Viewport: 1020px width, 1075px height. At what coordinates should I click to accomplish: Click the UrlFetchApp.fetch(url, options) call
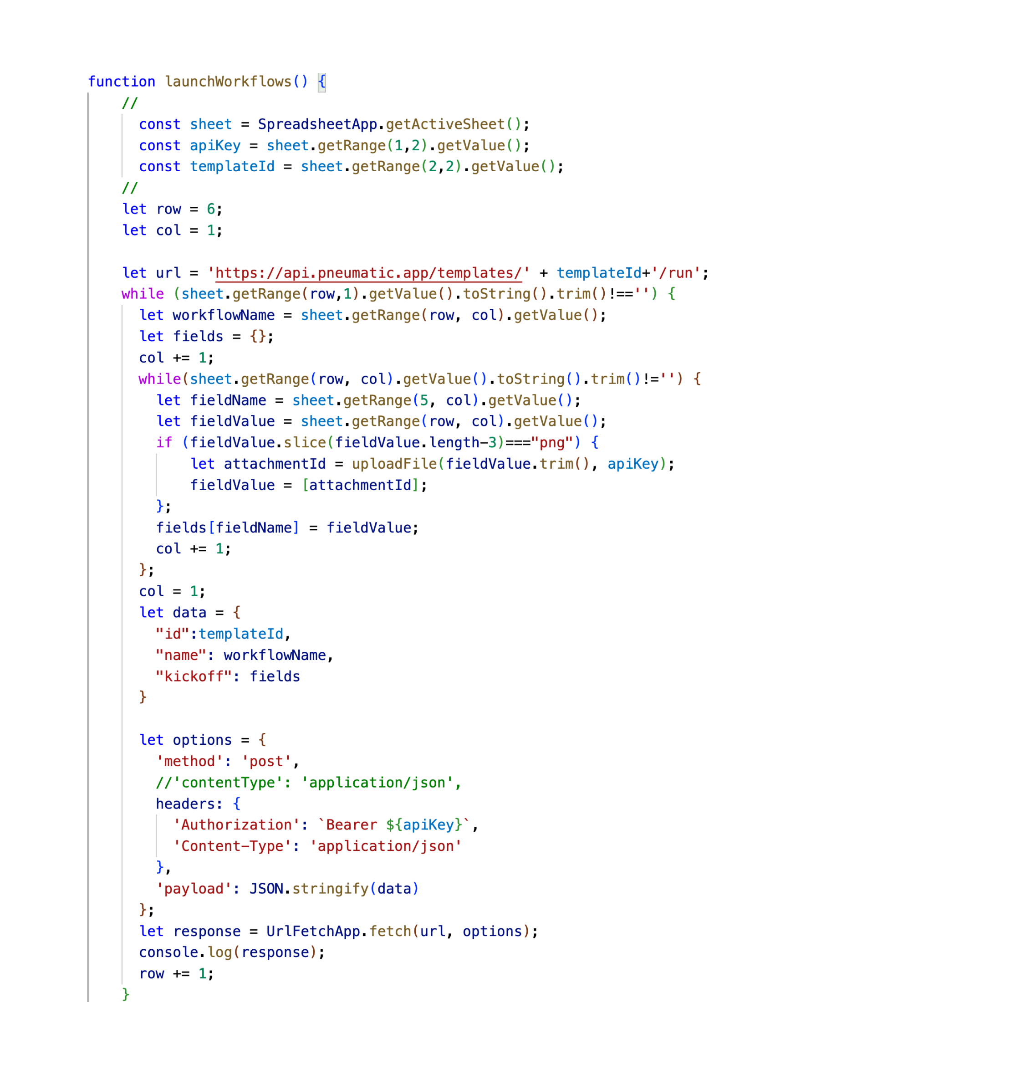(x=398, y=932)
